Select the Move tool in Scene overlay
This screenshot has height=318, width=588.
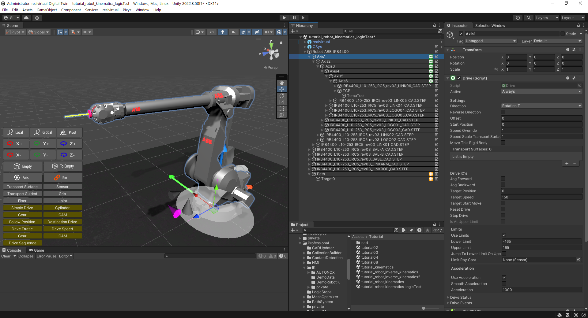282,89
